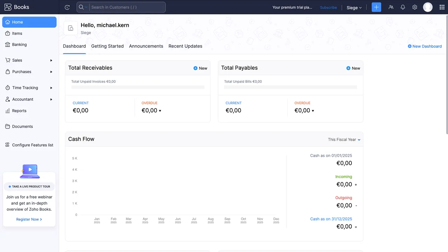Focus the Search in Customers field
Image resolution: width=448 pixels, height=252 pixels.
click(x=127, y=7)
